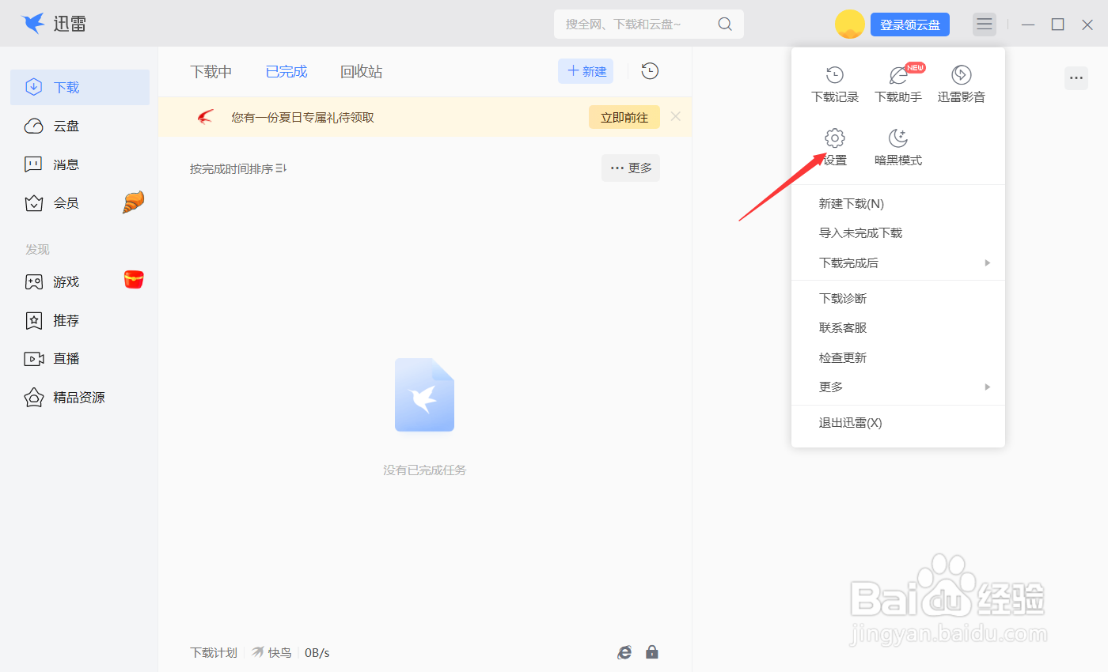Click the lock icon in status bar

[652, 652]
